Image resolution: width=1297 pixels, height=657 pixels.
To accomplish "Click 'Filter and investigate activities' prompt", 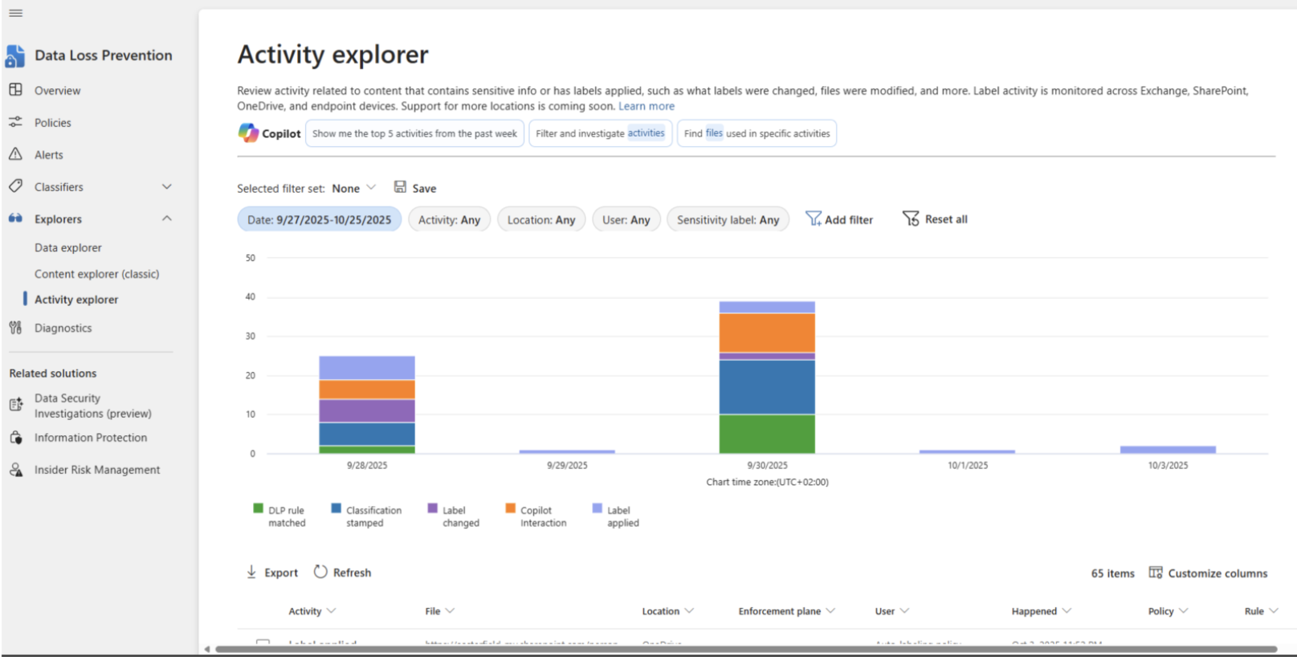I will click(x=600, y=133).
